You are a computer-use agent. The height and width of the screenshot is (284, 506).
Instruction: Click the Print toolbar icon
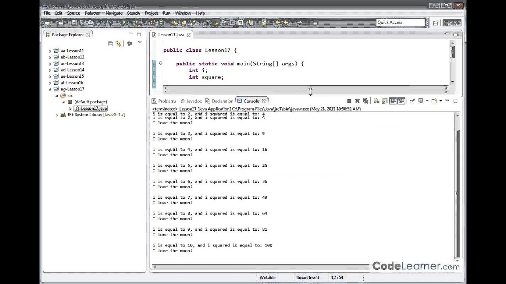pos(91,23)
